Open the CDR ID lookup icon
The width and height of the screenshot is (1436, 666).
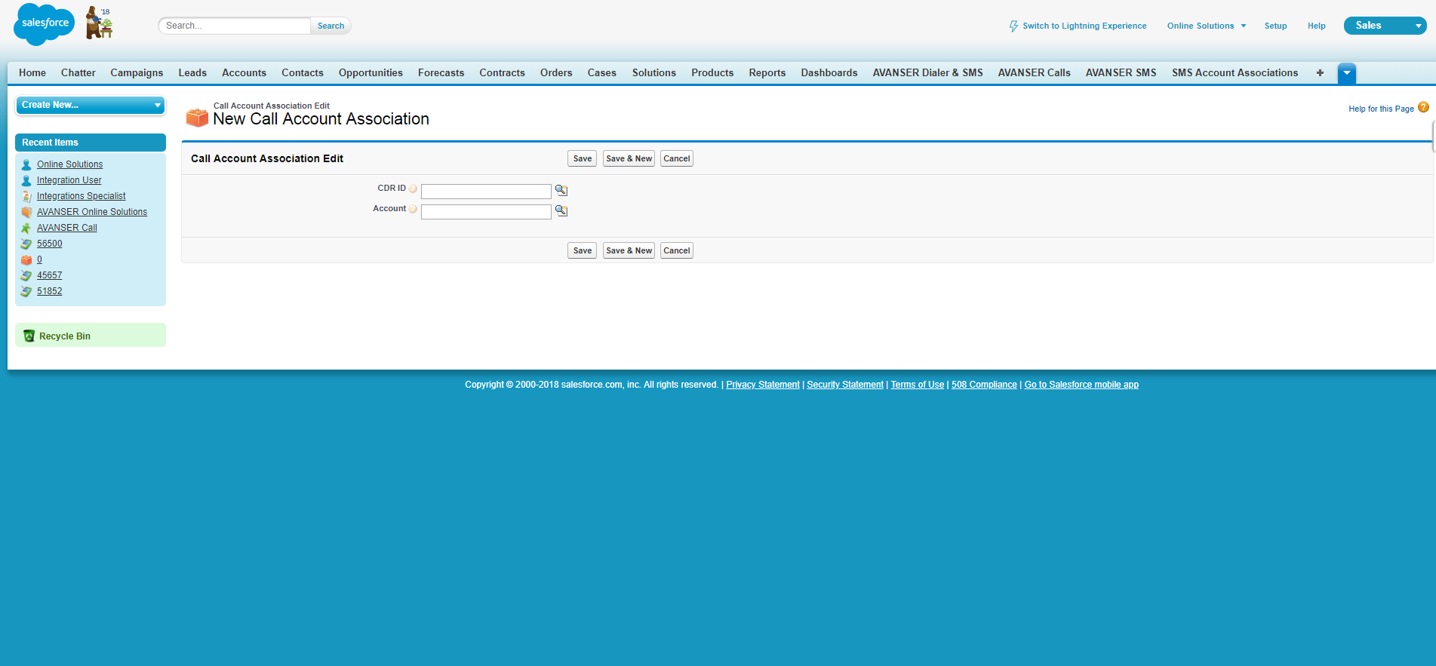click(561, 190)
